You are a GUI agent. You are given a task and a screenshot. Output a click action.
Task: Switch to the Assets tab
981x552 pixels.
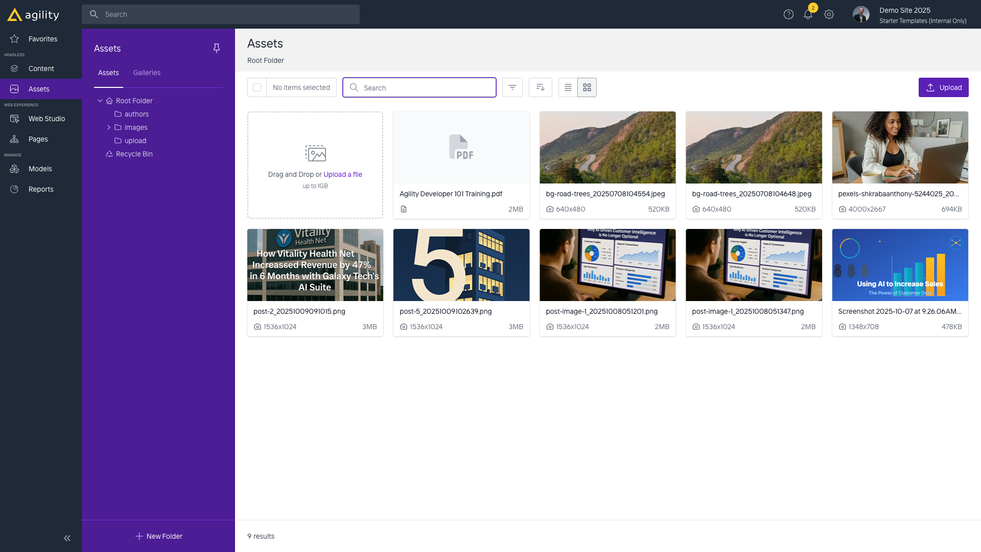108,73
